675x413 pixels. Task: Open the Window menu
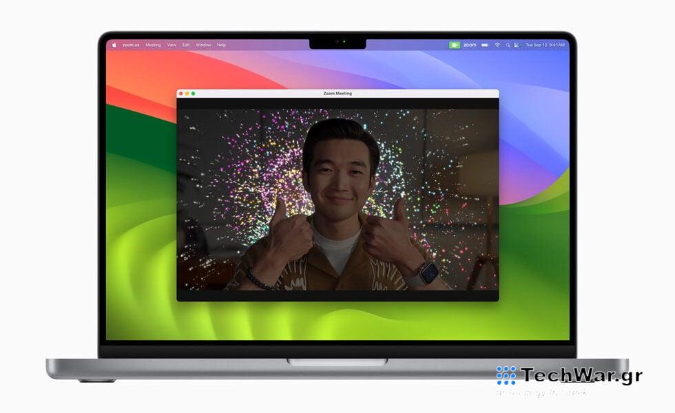(x=203, y=45)
